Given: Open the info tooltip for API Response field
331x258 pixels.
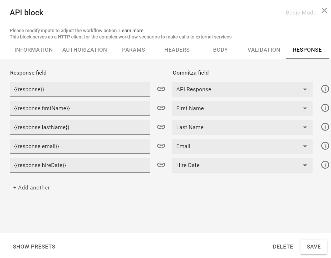Looking at the screenshot, I should [325, 89].
